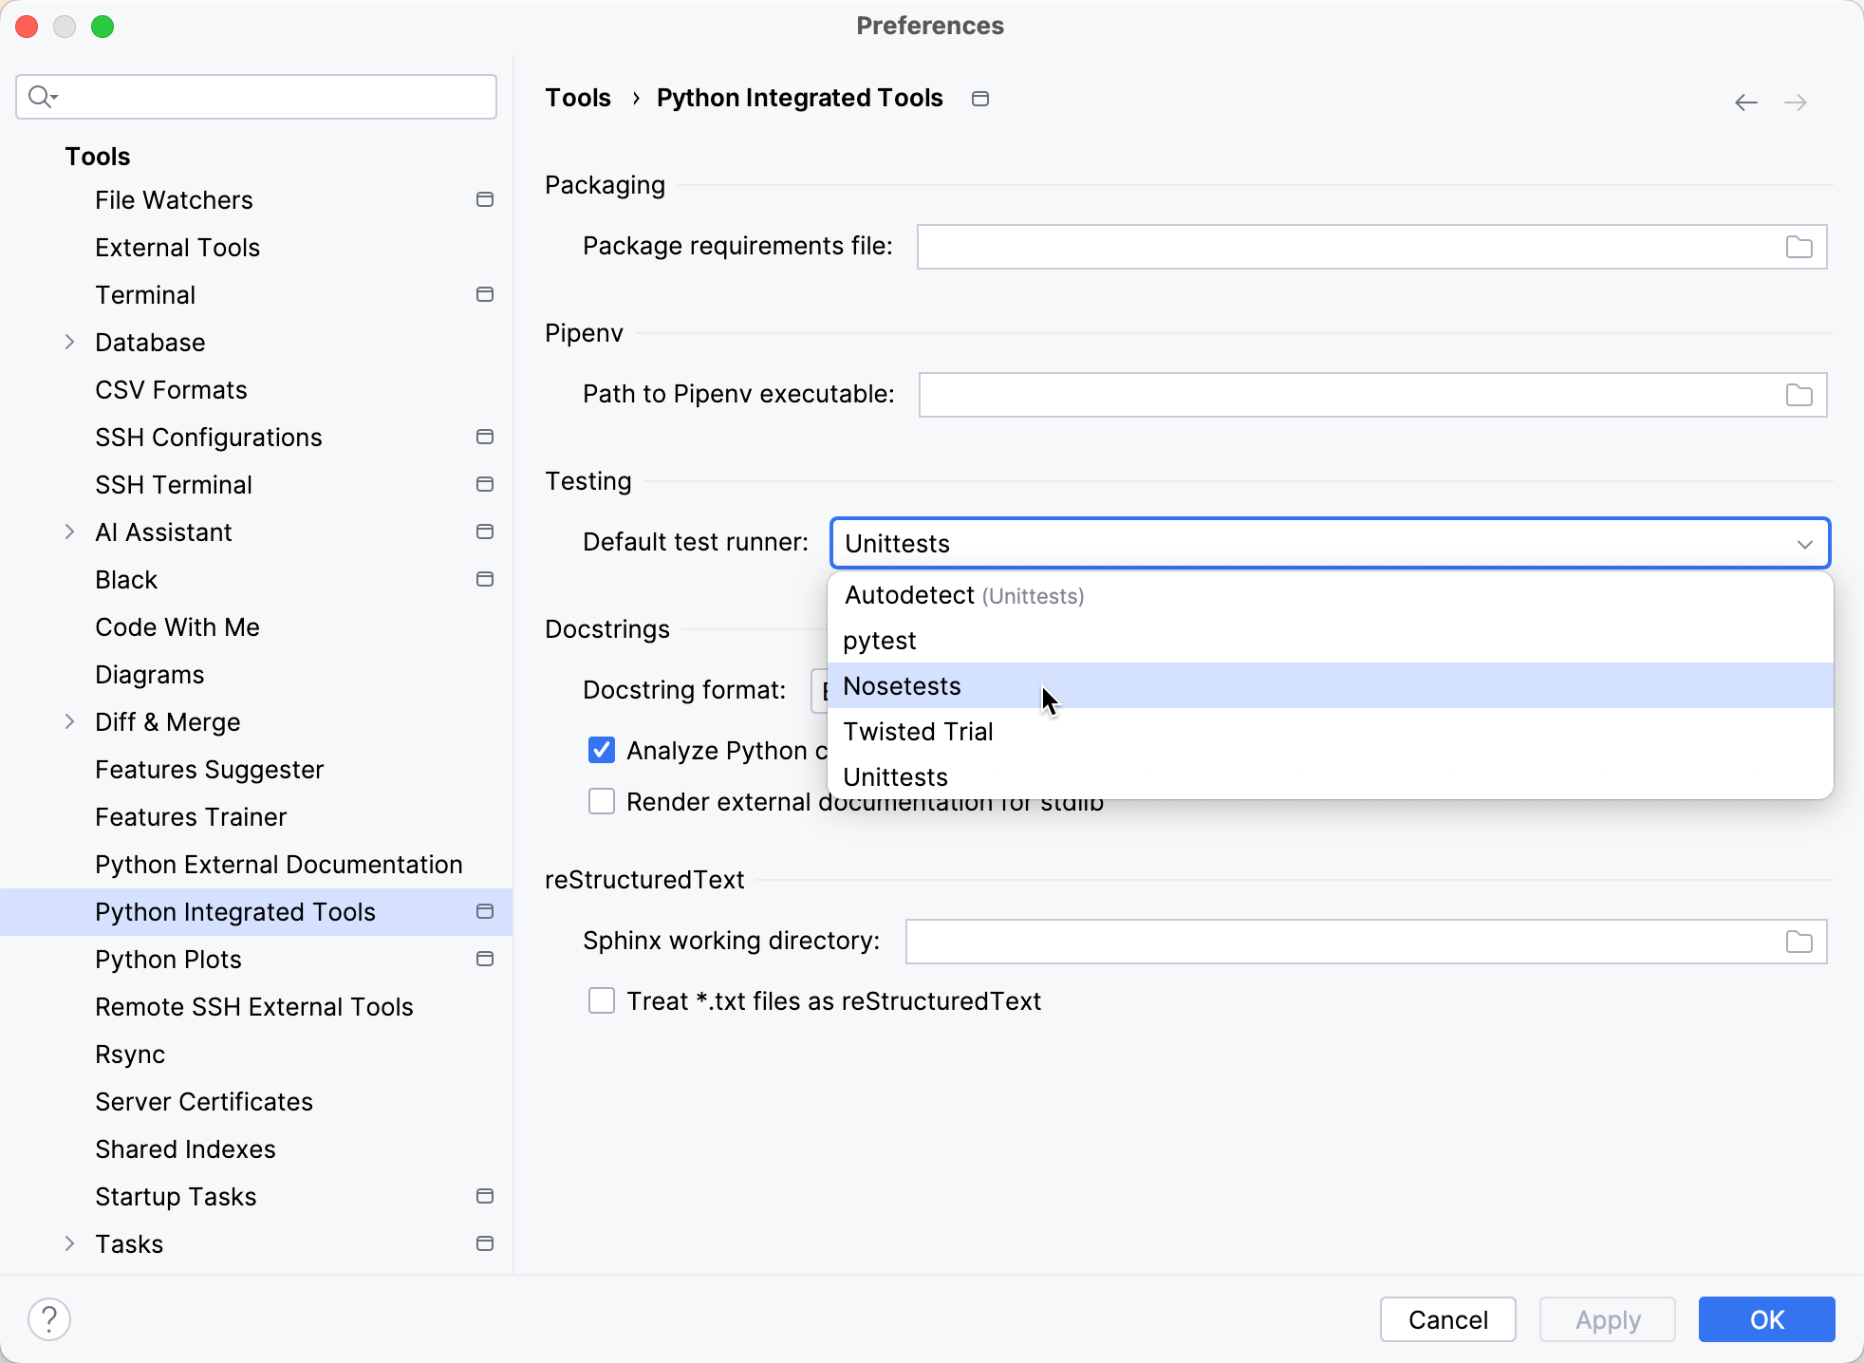1864x1363 pixels.
Task: Click the tab close icon next to Python Integrated Tools
Action: [981, 97]
